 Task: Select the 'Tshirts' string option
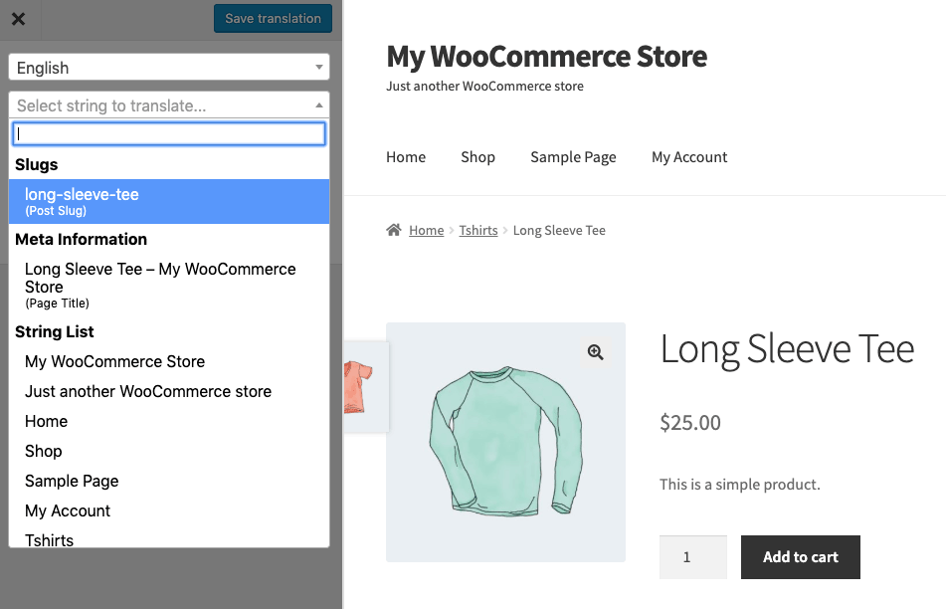pos(169,537)
